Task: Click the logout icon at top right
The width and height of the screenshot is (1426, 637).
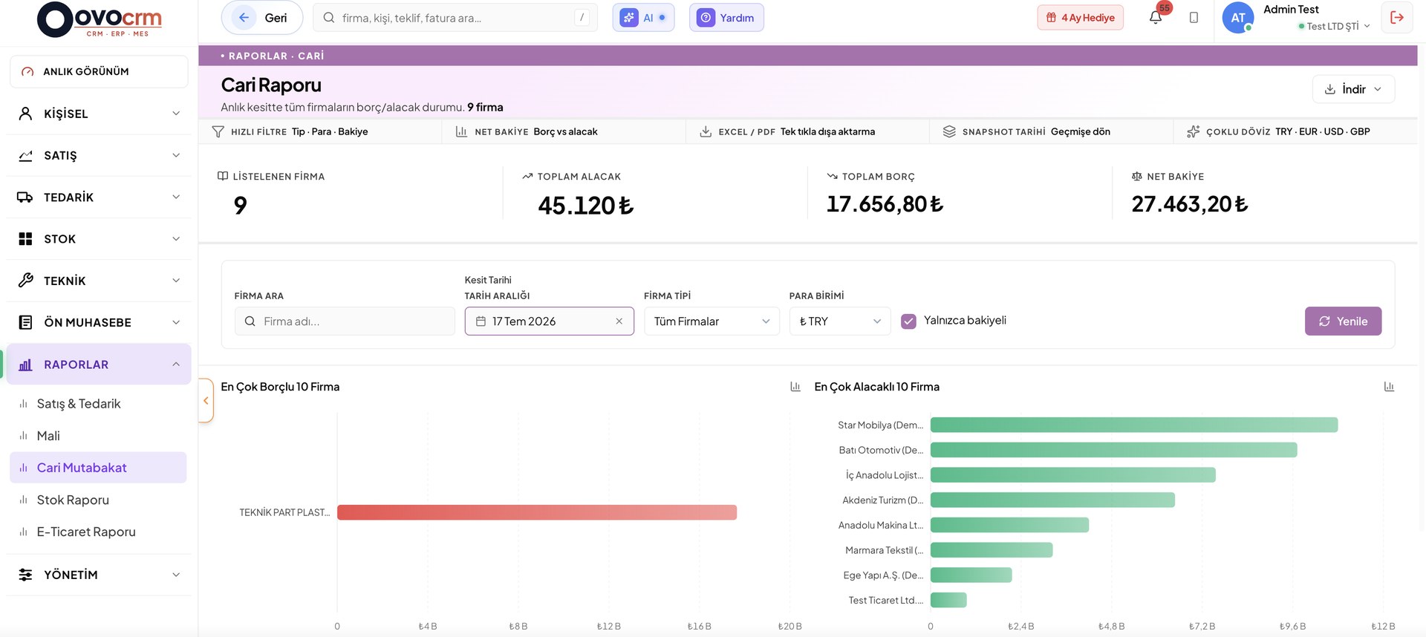Action: pyautogui.click(x=1396, y=17)
